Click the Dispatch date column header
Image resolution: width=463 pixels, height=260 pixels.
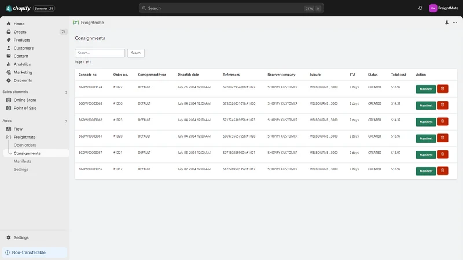(x=188, y=75)
